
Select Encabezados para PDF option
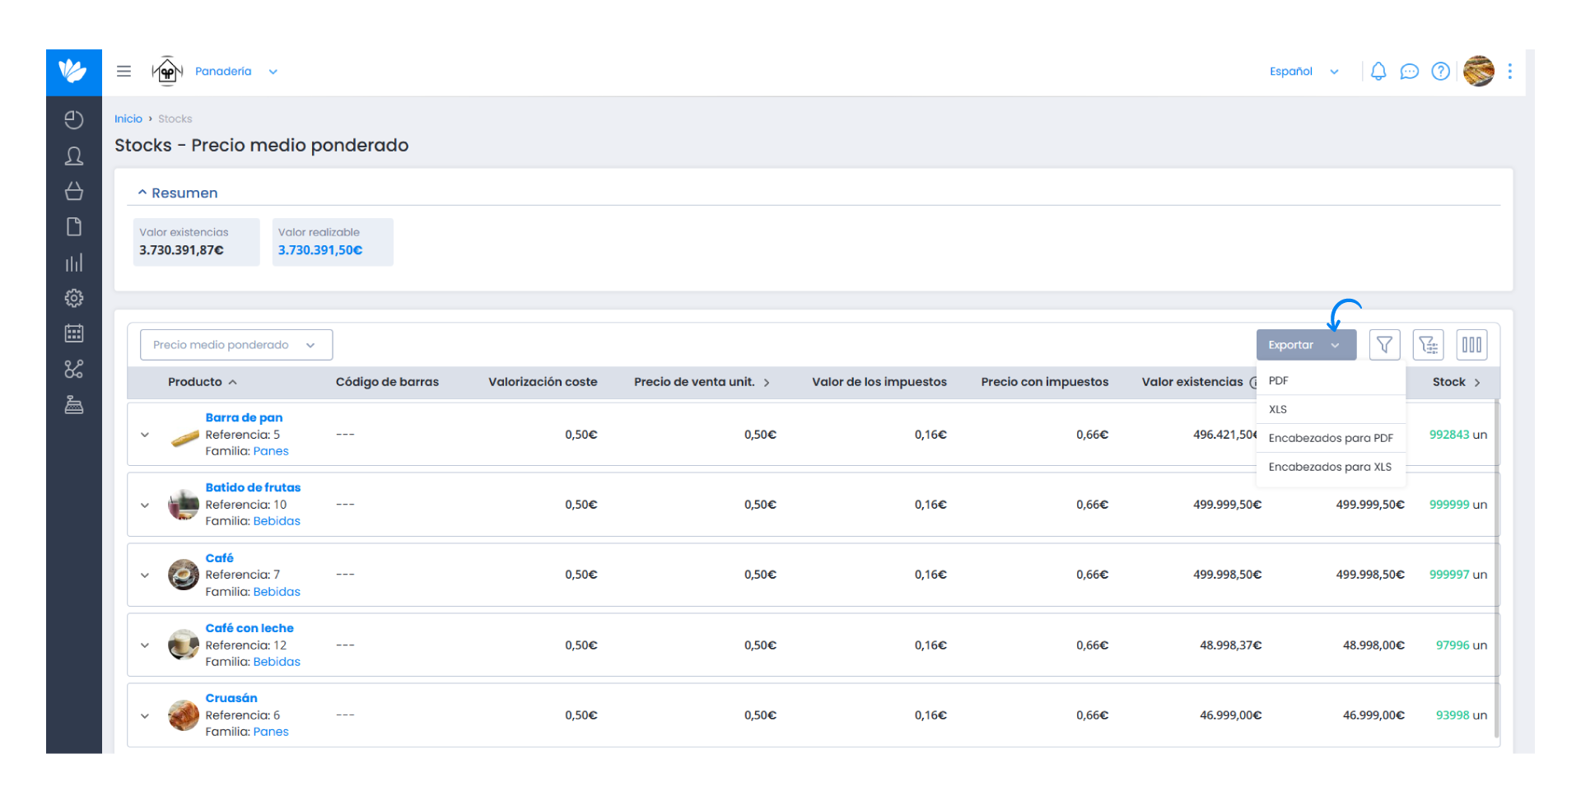pos(1331,438)
